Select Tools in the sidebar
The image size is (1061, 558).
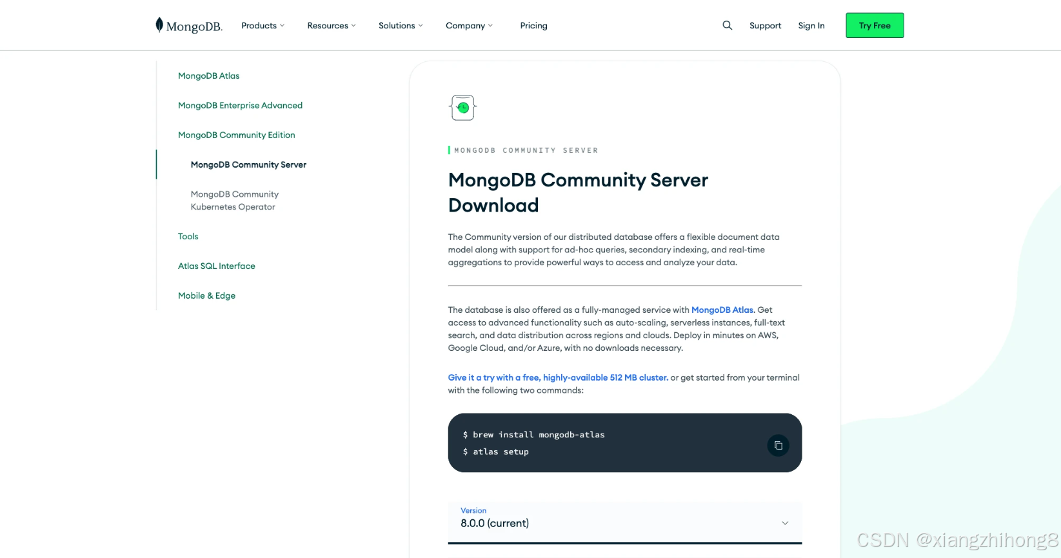pos(188,236)
